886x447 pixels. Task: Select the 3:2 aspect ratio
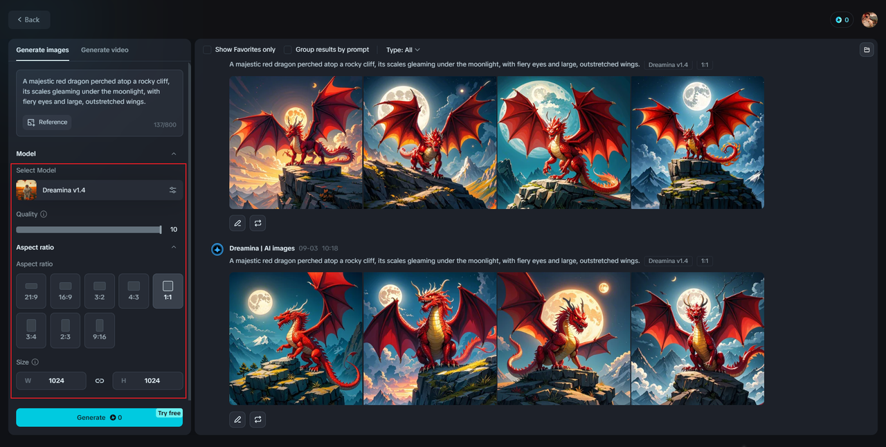(100, 291)
